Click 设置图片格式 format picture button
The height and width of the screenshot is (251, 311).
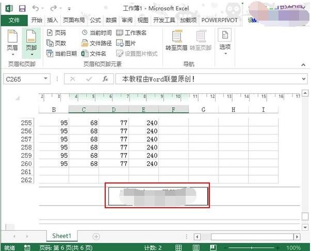pos(137,54)
